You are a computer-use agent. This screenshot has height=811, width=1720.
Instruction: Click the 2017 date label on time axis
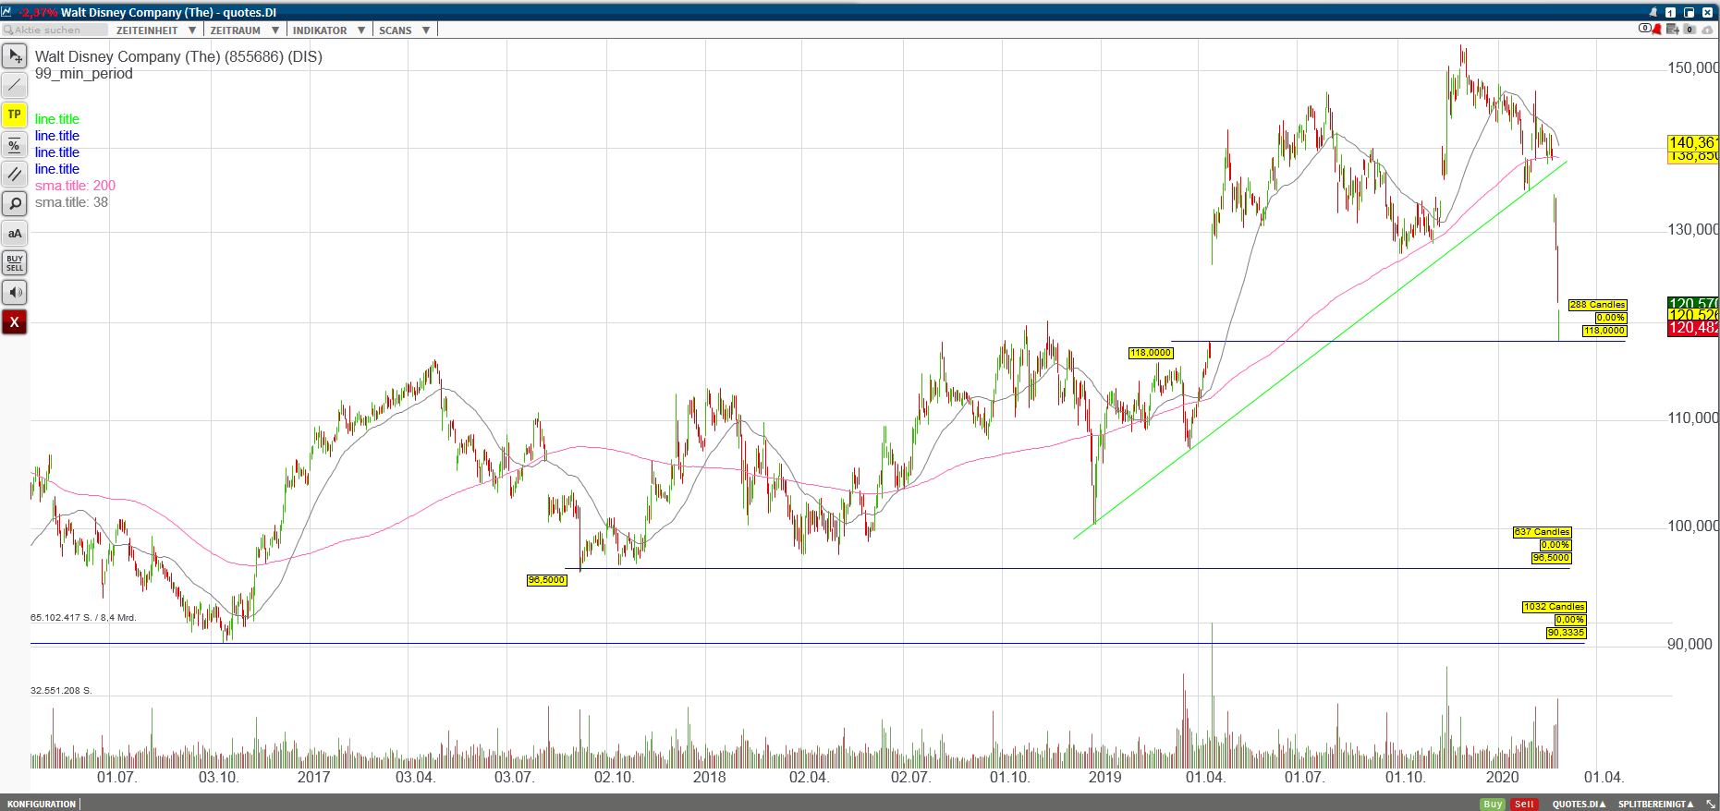313,778
